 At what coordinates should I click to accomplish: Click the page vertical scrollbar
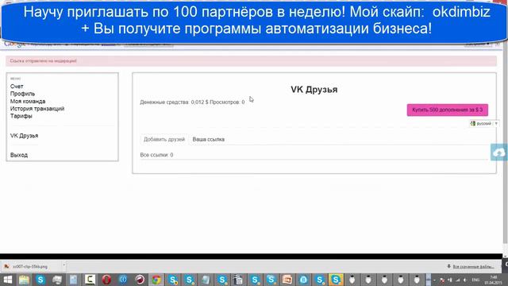[505, 143]
